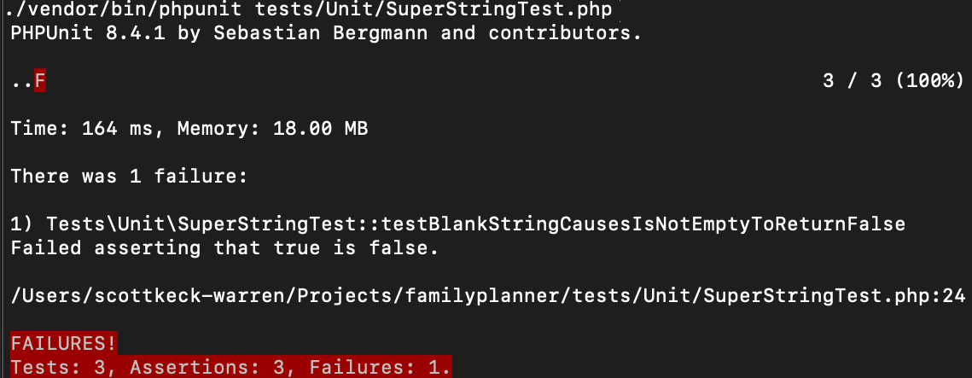Click the red FAILURES! banner

(64, 345)
